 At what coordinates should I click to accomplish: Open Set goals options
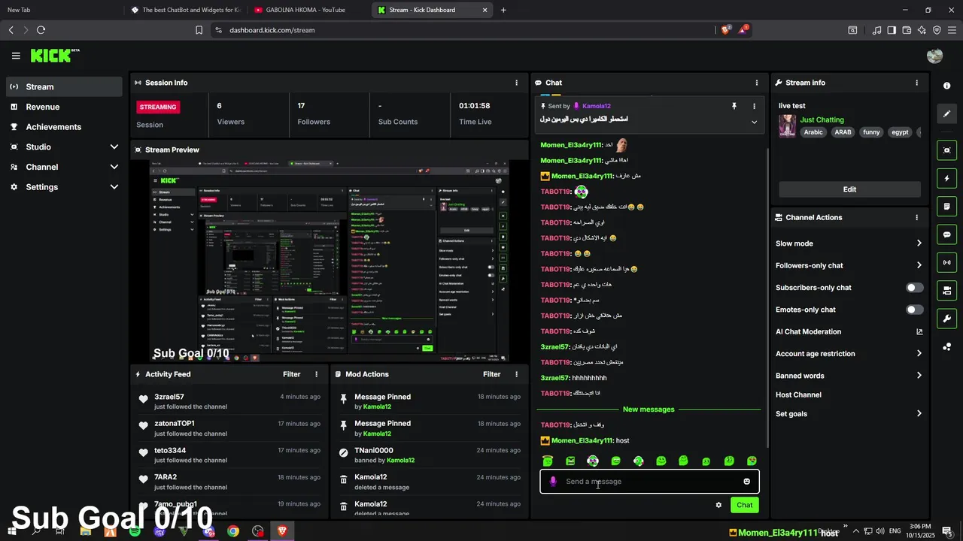pyautogui.click(x=849, y=414)
